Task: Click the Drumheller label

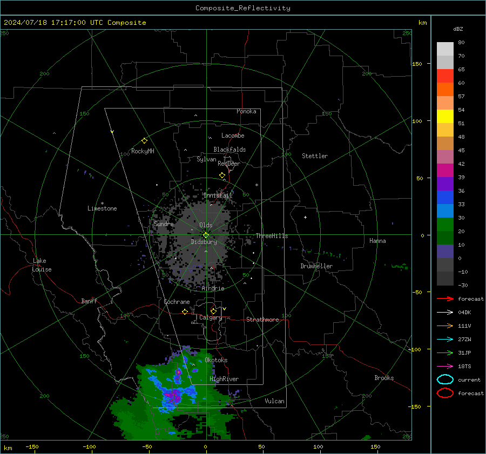Action: coord(316,266)
